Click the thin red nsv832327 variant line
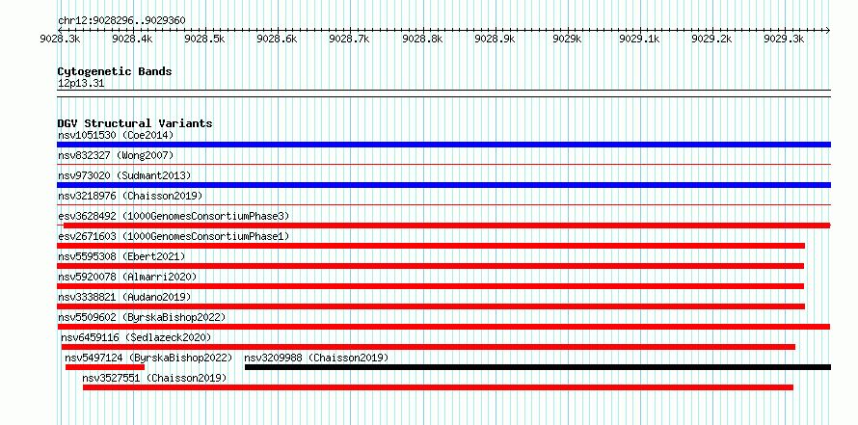 tap(443, 165)
